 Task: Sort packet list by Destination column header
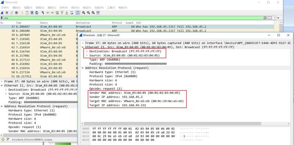[83, 23]
